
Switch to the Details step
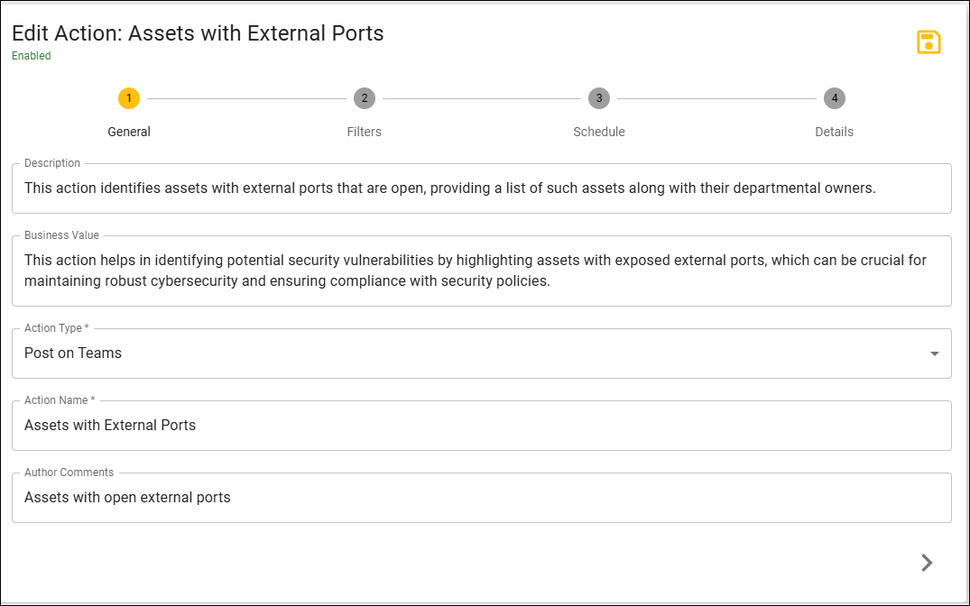coord(835,132)
